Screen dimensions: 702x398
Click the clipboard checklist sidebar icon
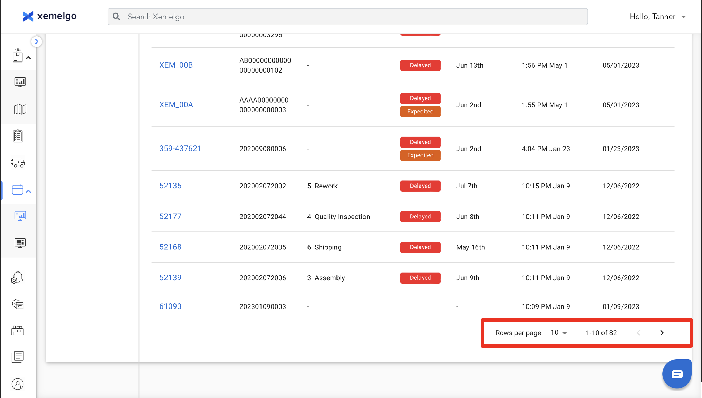(18, 136)
